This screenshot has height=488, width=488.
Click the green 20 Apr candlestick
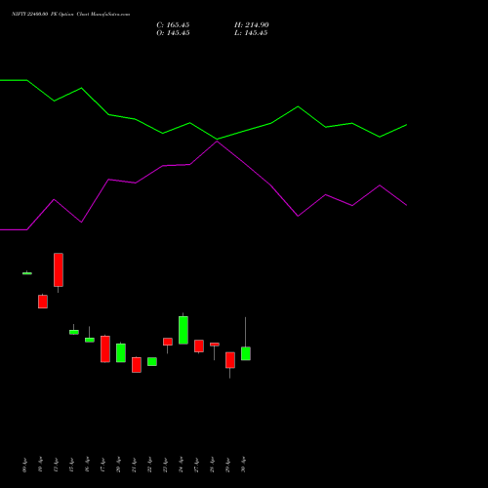coord(121,352)
